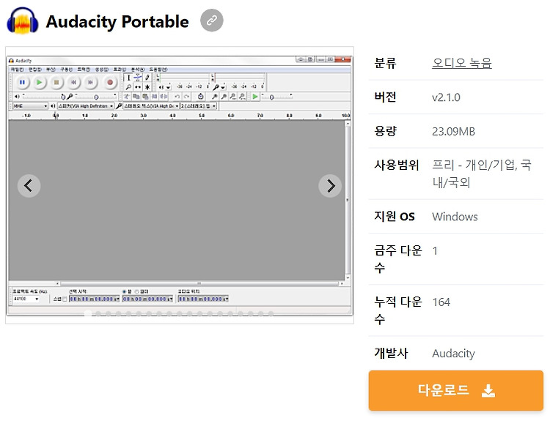The image size is (550, 421).
Task: Select the pencil Draw tool
Action: [x=147, y=78]
